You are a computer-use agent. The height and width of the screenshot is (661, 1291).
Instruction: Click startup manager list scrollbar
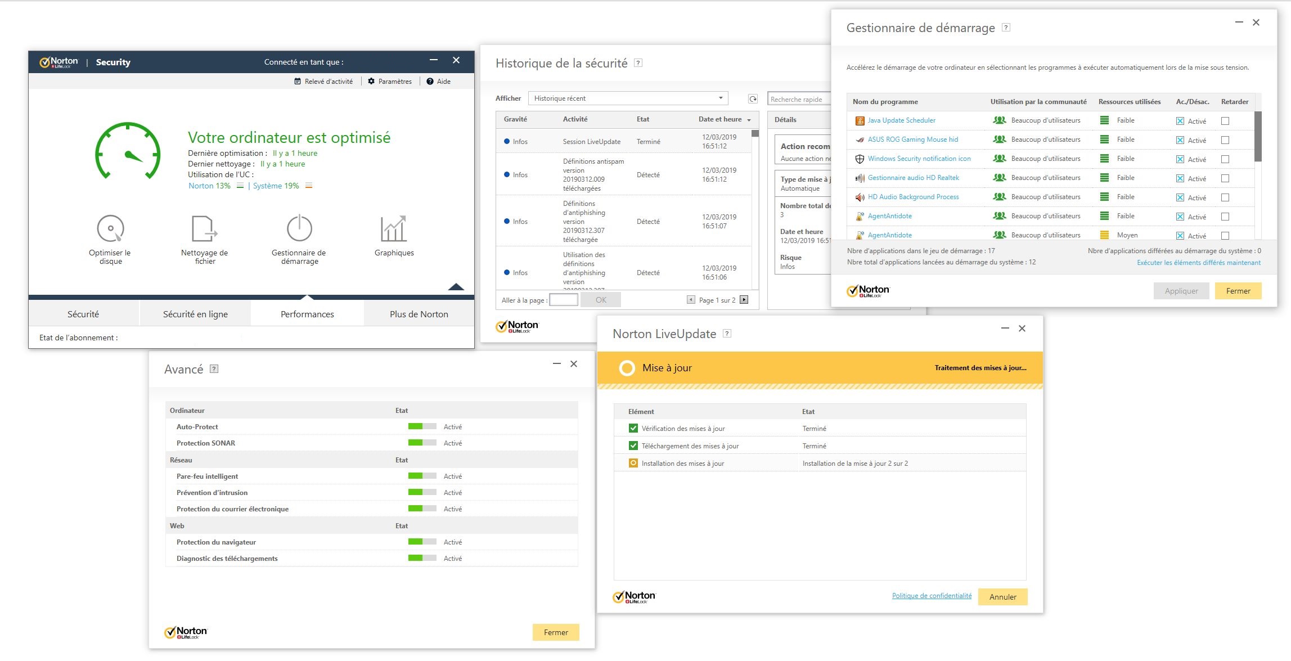point(1258,136)
